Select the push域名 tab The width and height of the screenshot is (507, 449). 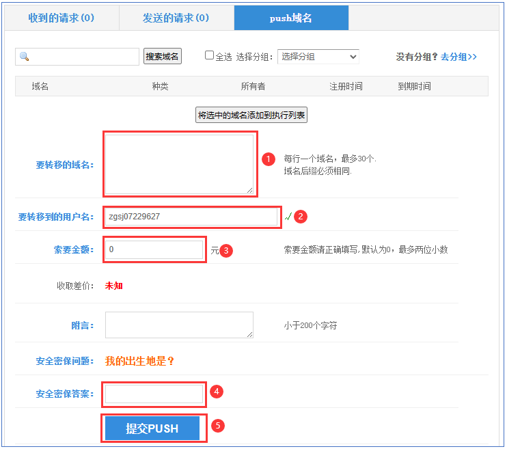click(x=291, y=18)
